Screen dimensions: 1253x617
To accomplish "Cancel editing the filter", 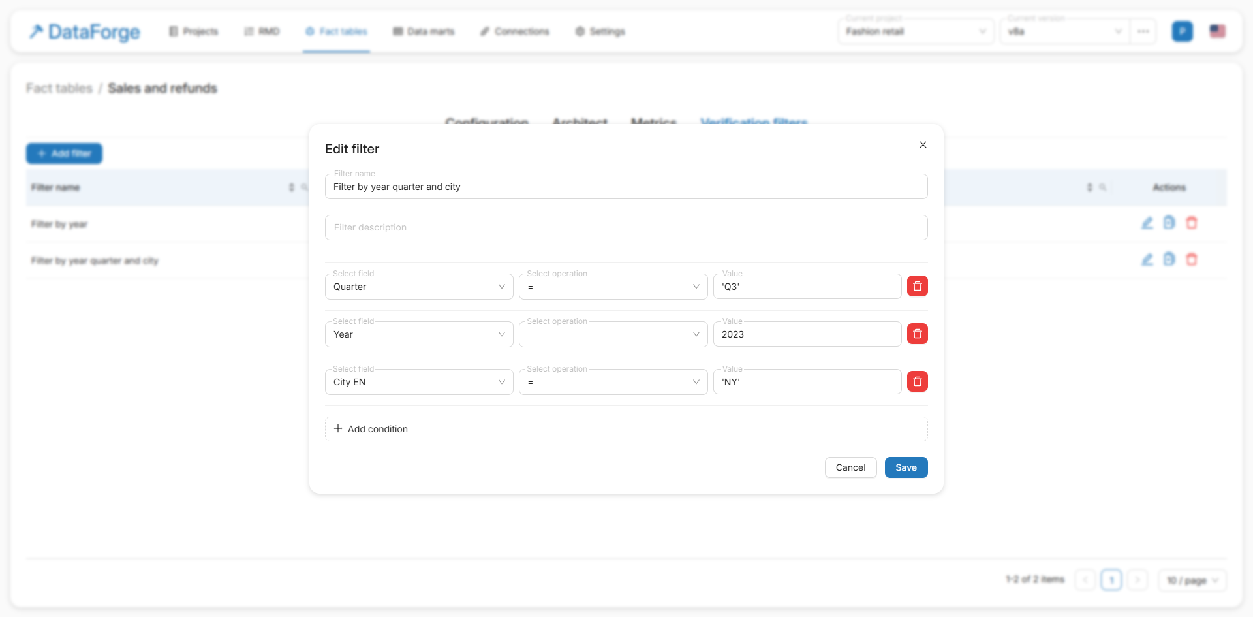I will (x=850, y=467).
